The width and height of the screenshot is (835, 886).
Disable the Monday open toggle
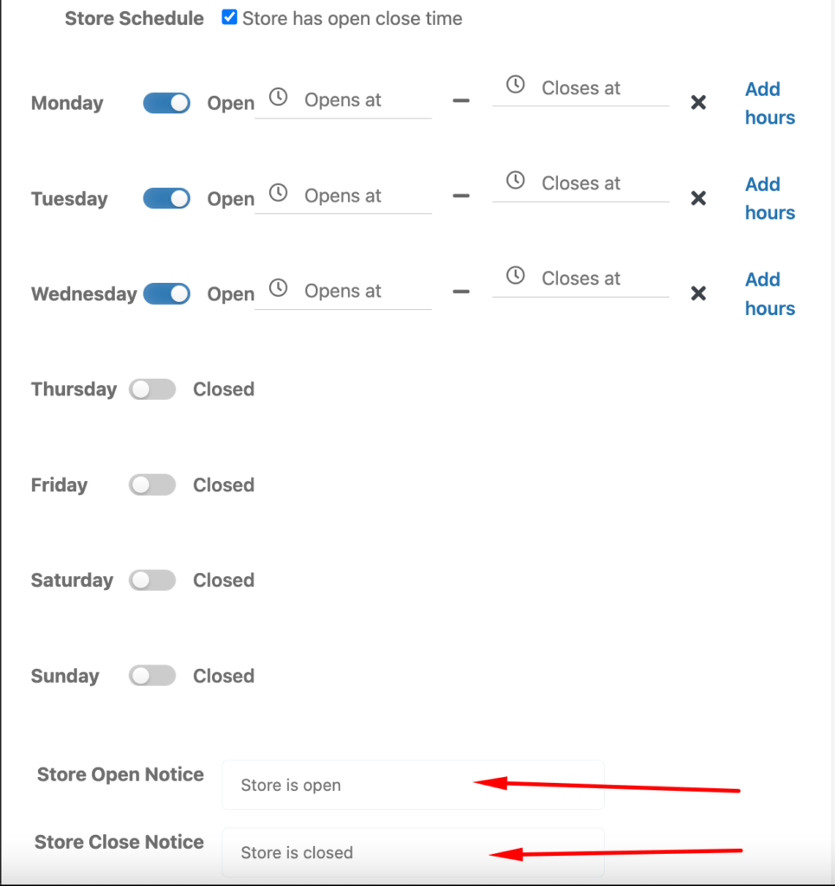(165, 102)
